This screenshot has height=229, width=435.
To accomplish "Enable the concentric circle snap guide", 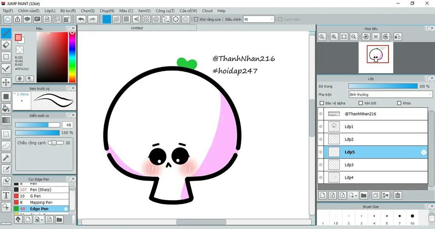I will point(156,19).
